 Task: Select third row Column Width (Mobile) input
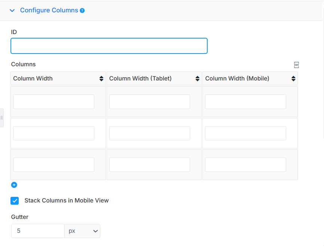pos(245,165)
